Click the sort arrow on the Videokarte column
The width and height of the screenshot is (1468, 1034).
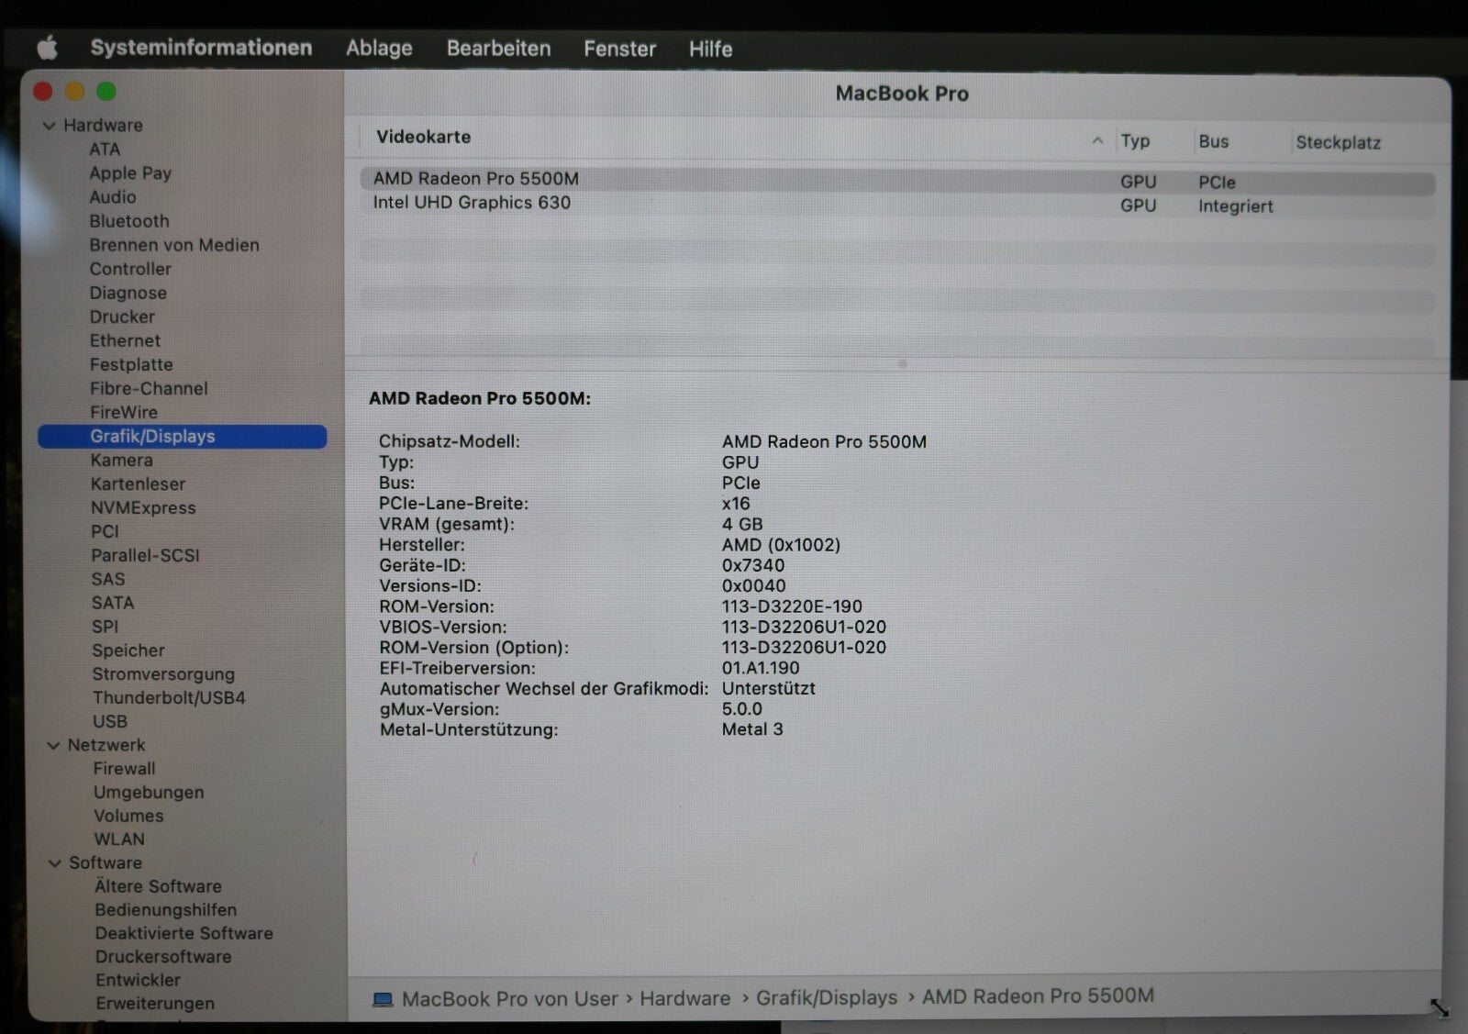tap(1097, 140)
